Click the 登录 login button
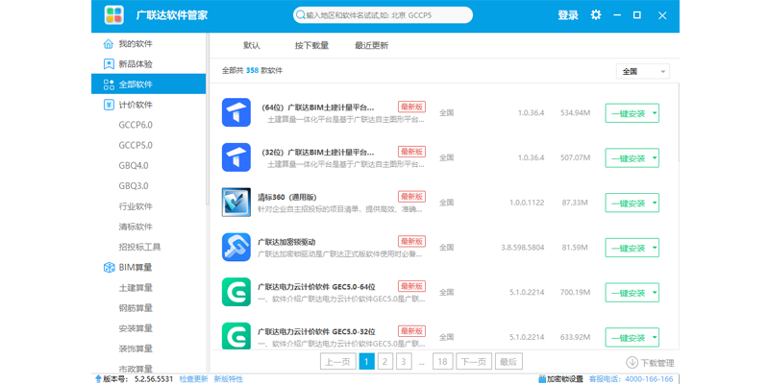The width and height of the screenshot is (769, 384). click(568, 15)
